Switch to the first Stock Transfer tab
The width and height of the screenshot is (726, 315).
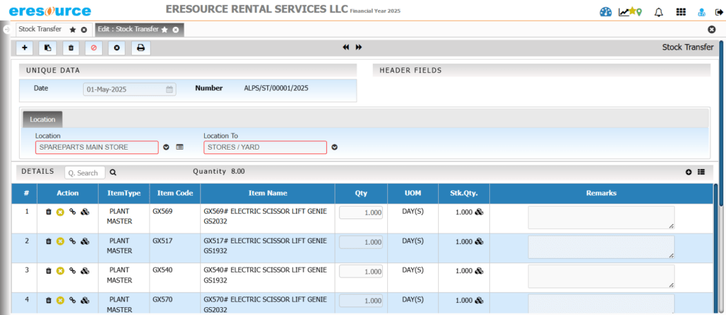(40, 30)
